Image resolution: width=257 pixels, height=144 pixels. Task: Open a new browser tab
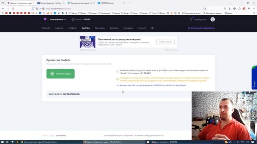[129, 3]
